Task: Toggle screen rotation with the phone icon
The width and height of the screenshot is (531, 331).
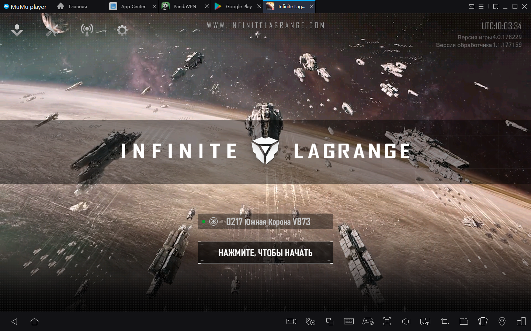Action: pyautogui.click(x=483, y=321)
